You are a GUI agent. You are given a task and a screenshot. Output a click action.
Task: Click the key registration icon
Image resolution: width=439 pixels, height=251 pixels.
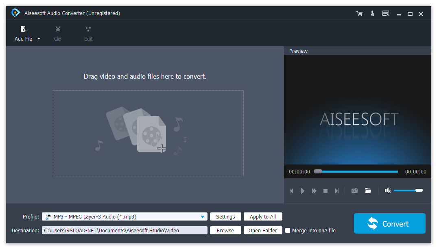click(372, 13)
